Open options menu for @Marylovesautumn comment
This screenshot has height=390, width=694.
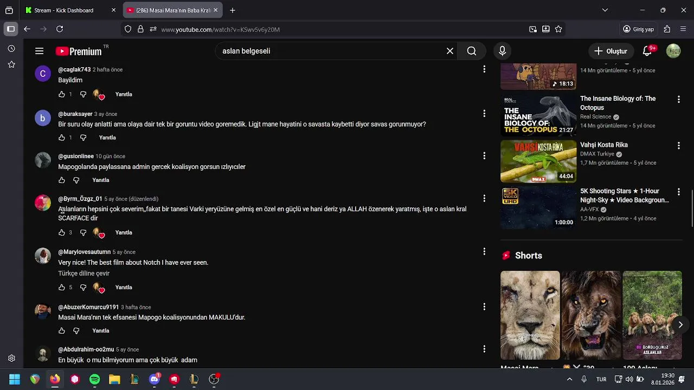[484, 251]
